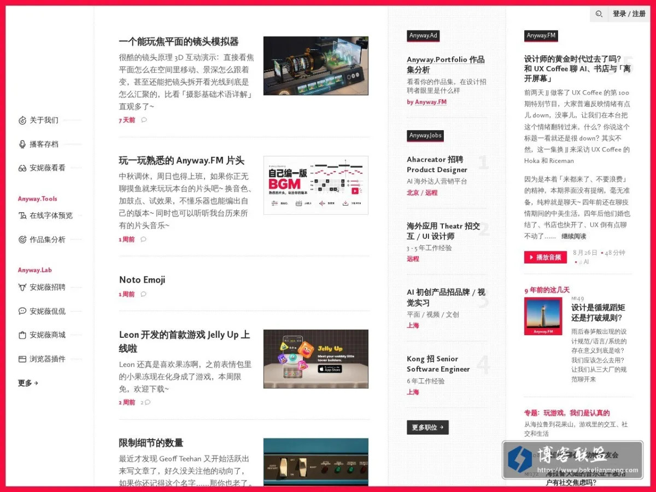Screen dimensions: 656x492
Task: Open 安妮薇看看 menu item
Action: click(48, 168)
